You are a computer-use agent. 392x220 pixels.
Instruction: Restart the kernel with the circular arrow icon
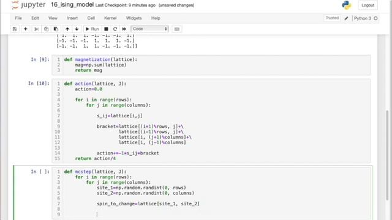click(115, 29)
